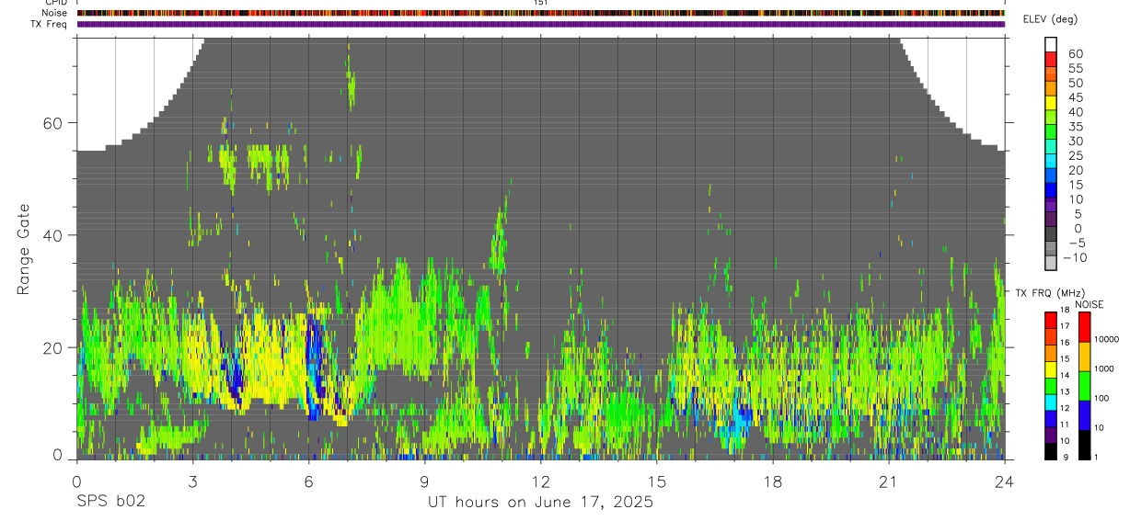The width and height of the screenshot is (1130, 521).
Task: Click the 'Noise' strip label at top left
Action: (55, 13)
